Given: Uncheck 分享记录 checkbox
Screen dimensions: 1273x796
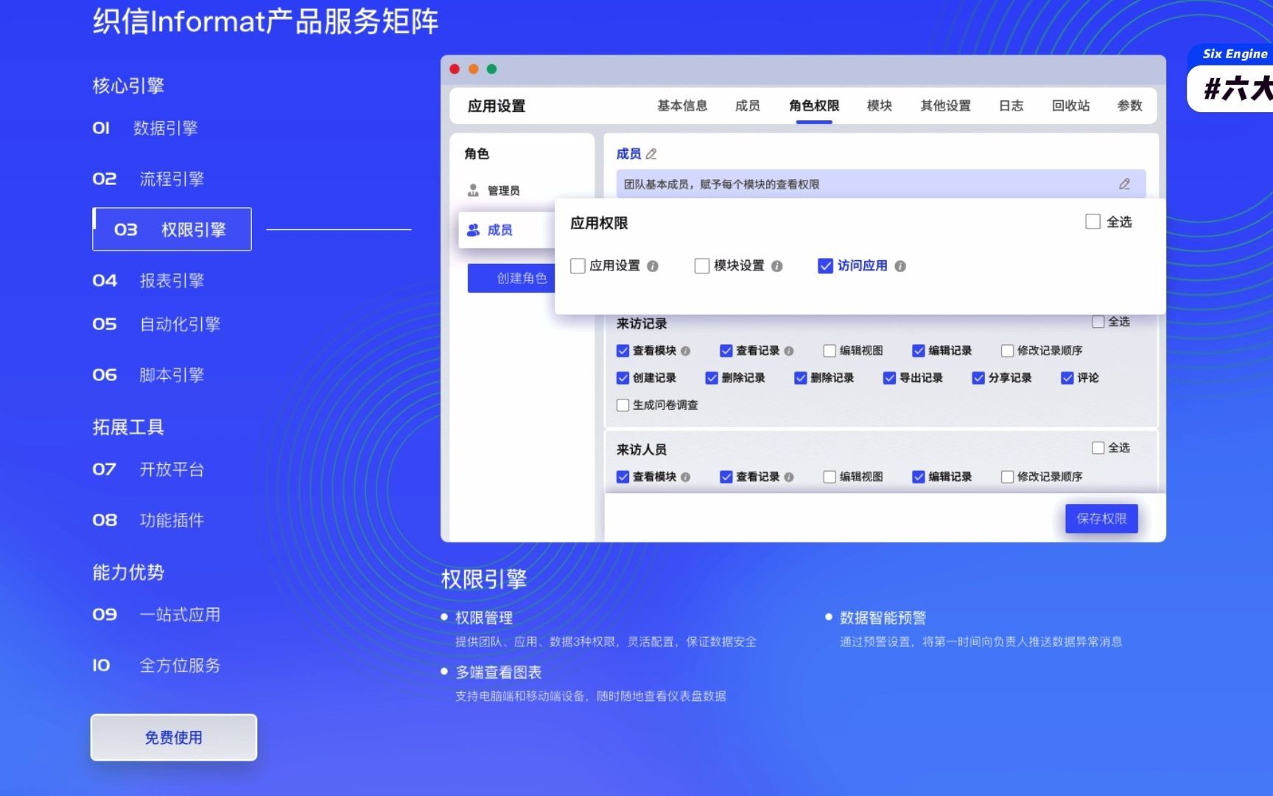Looking at the screenshot, I should 978,378.
